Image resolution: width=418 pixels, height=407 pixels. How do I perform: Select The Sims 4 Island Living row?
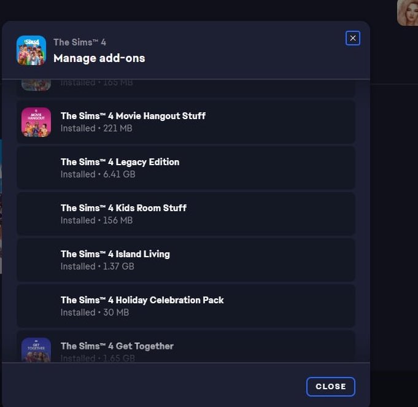click(186, 260)
